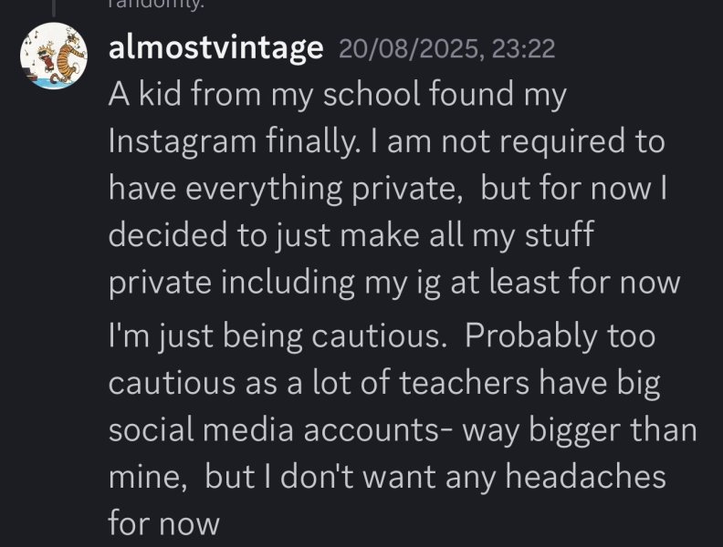Click the line starting 'I'm just being cautious'
This screenshot has height=547, width=723.
point(382,337)
